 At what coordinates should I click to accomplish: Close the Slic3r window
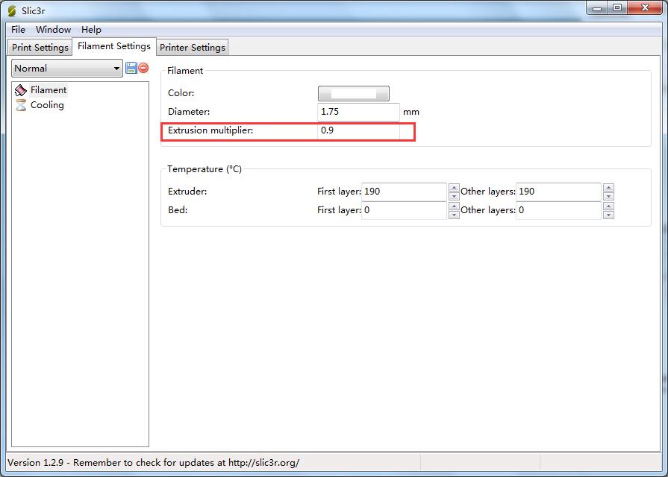tap(645, 8)
